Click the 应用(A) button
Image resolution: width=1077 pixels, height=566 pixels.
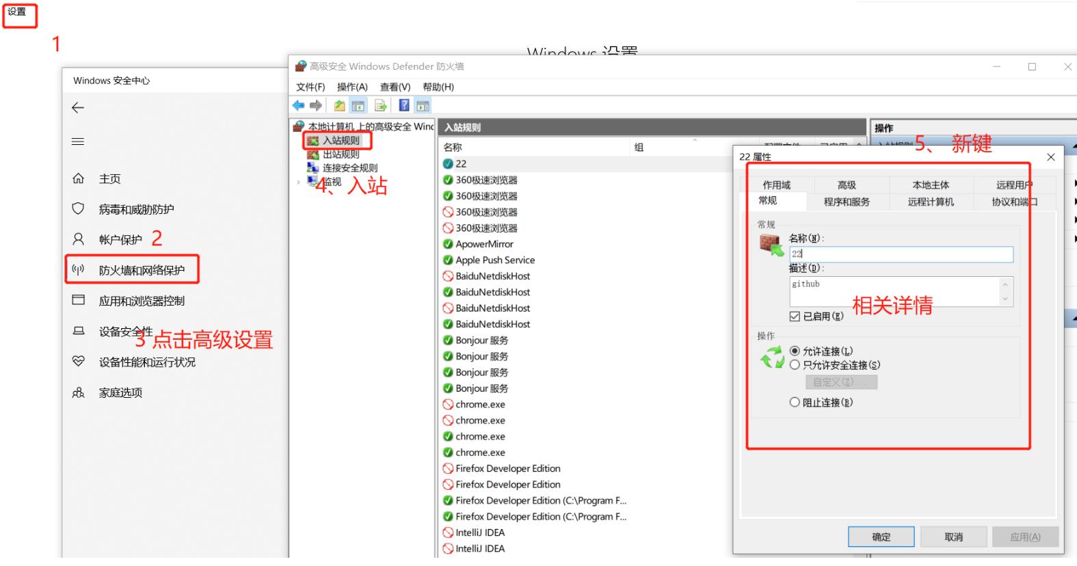pos(1025,537)
